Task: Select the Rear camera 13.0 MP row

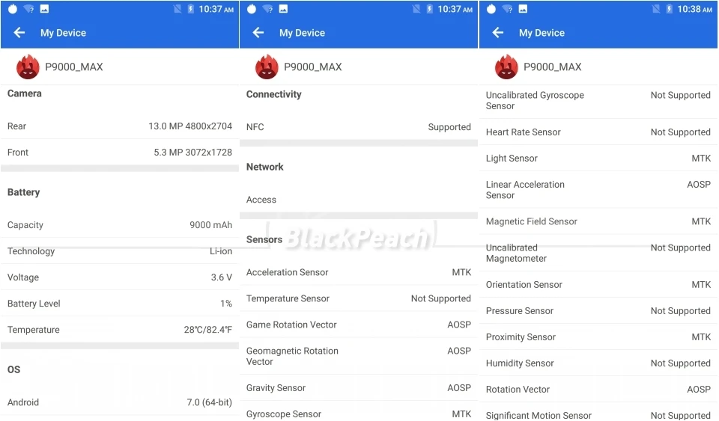Action: tap(120, 126)
